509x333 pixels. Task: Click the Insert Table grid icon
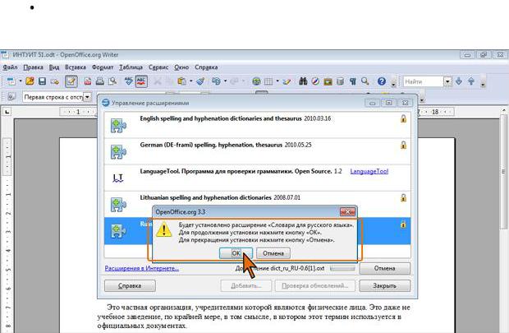[268, 81]
